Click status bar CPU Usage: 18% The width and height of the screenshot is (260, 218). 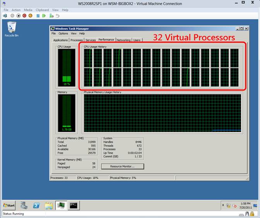point(88,178)
